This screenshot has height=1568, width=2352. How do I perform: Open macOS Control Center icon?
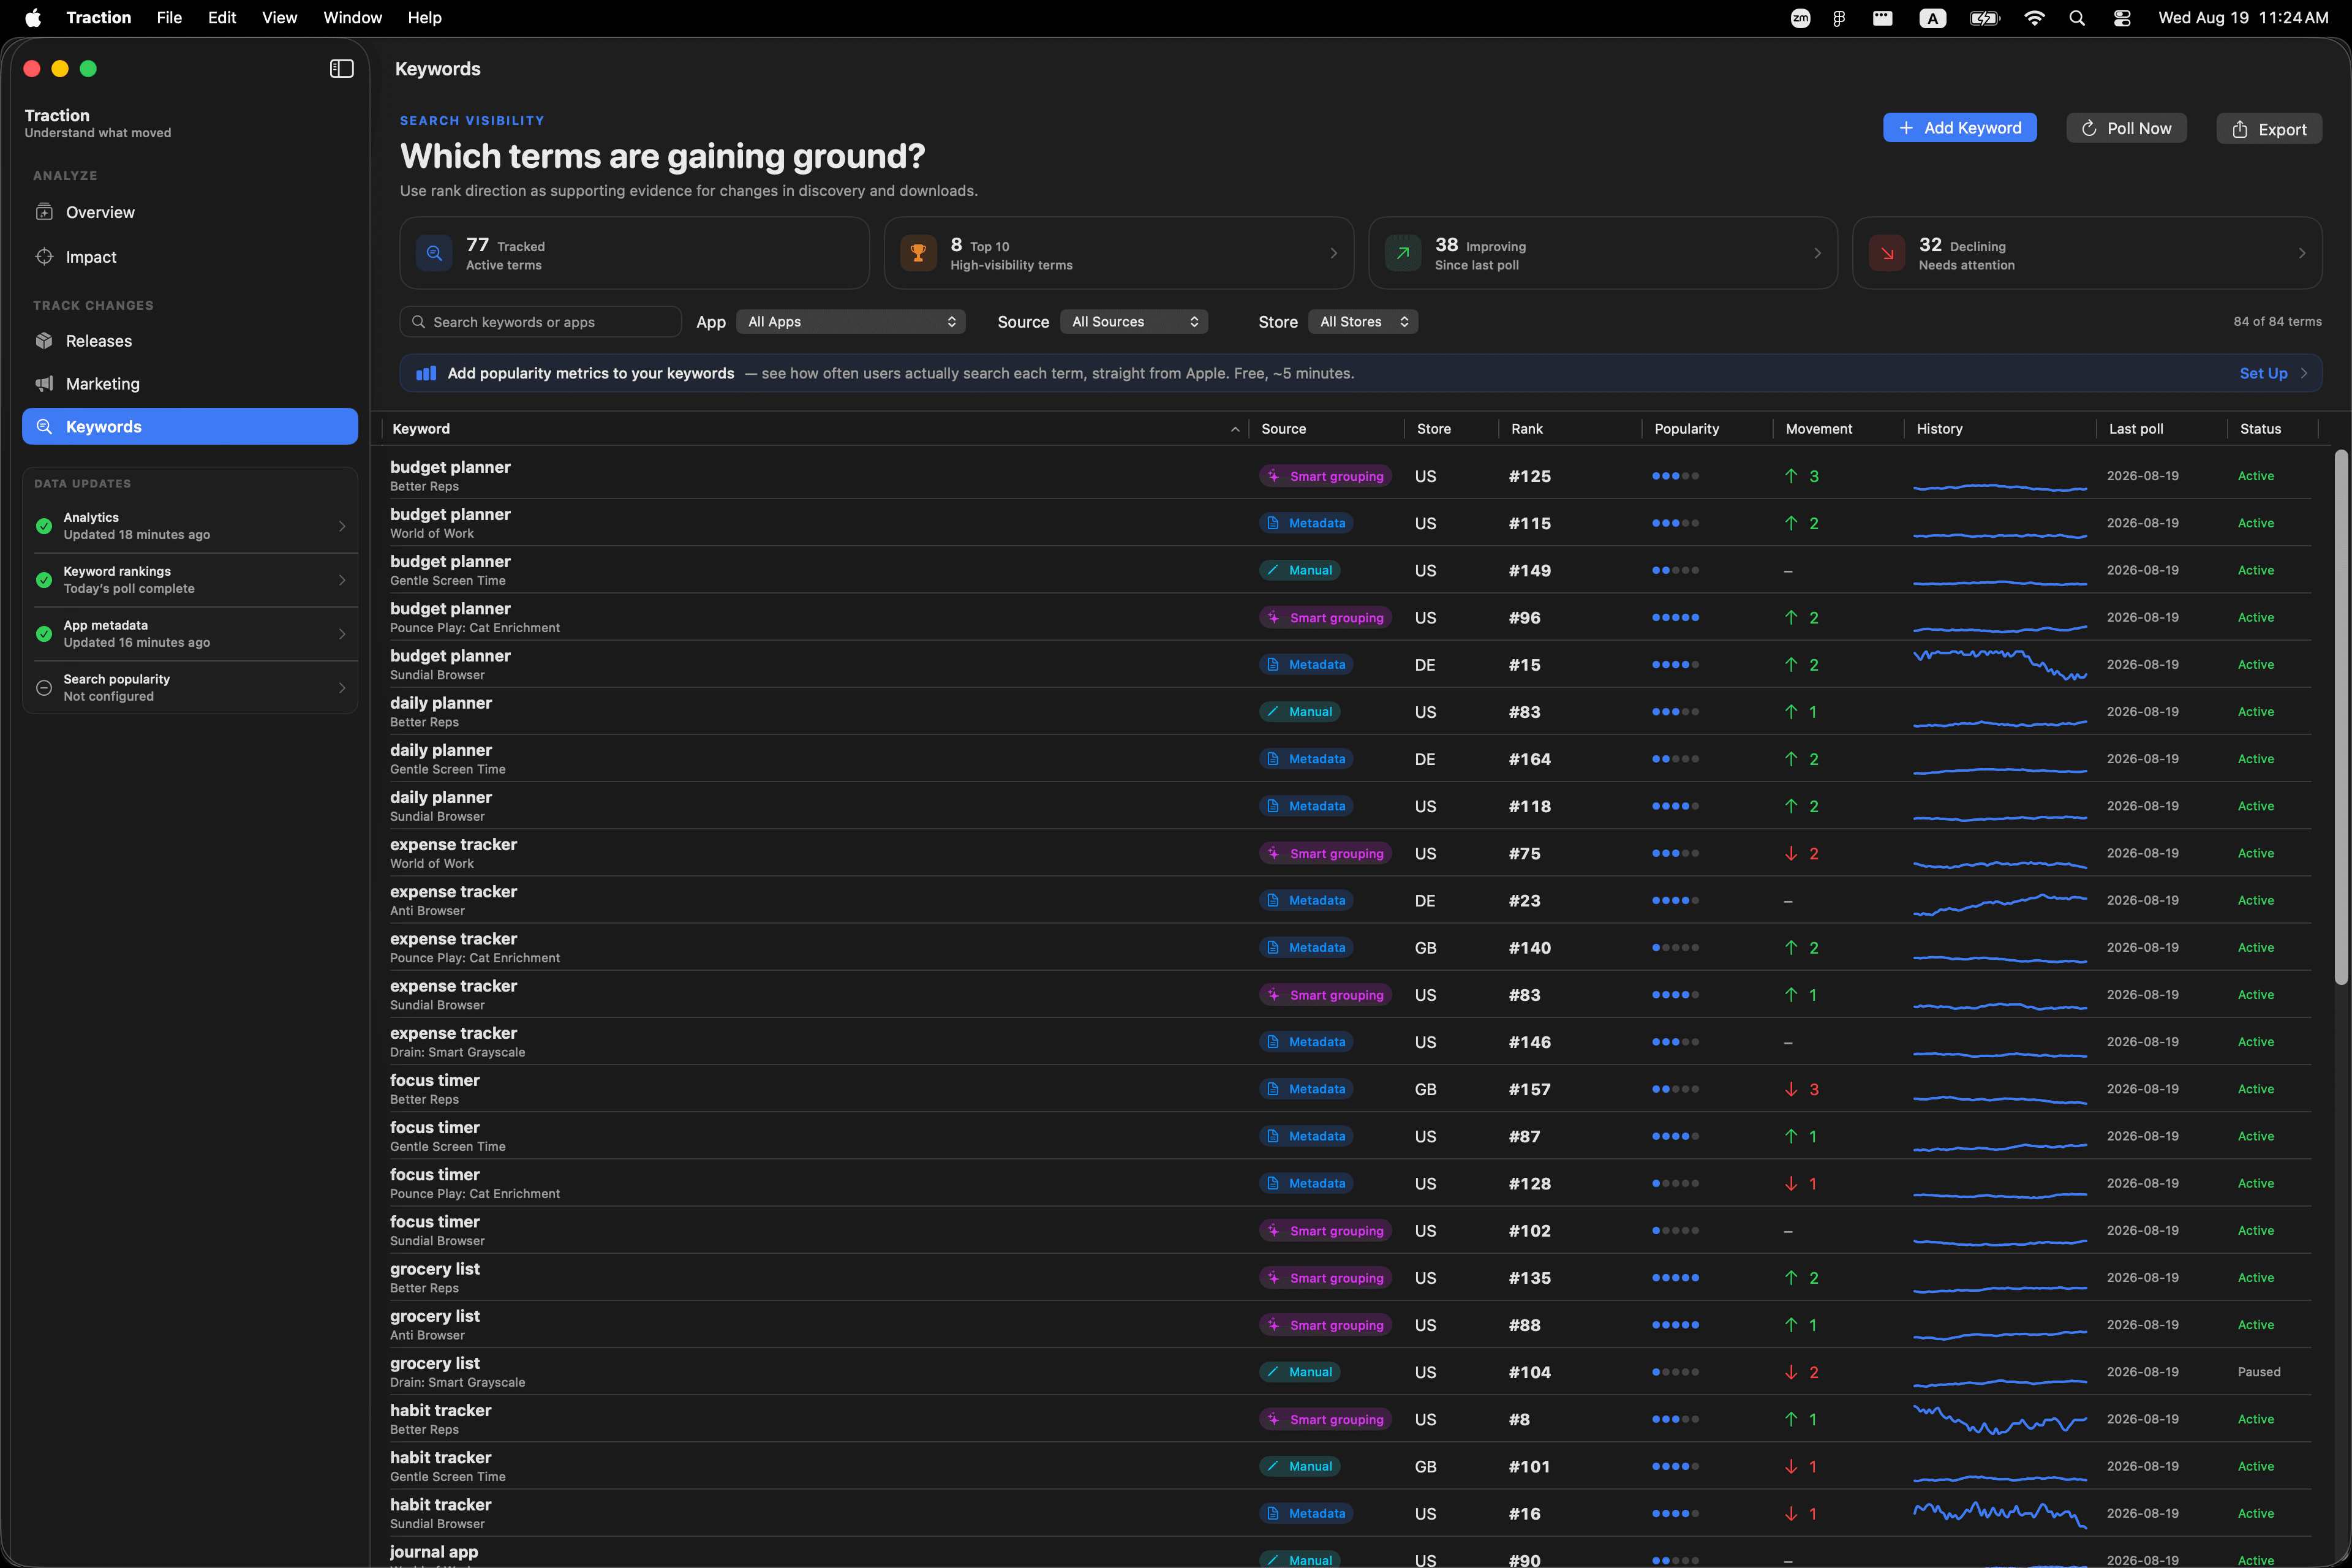pyautogui.click(x=2122, y=18)
